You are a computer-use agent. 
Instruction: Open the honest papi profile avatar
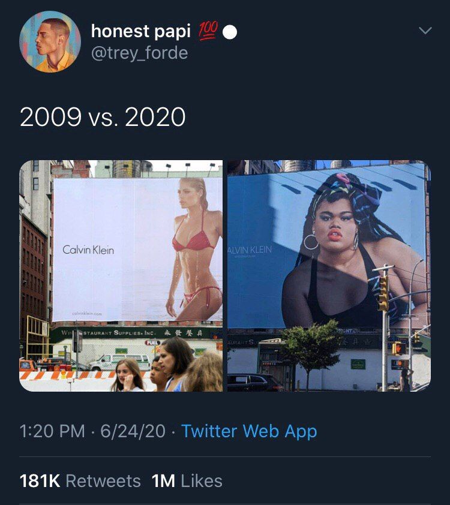(x=50, y=41)
